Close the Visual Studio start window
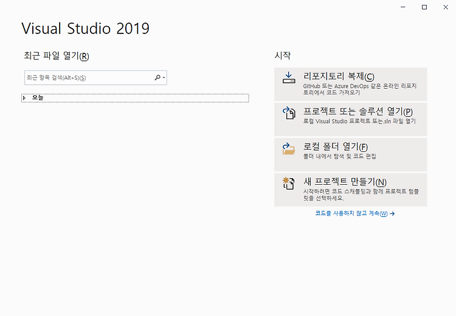456x316 pixels. (446, 7)
